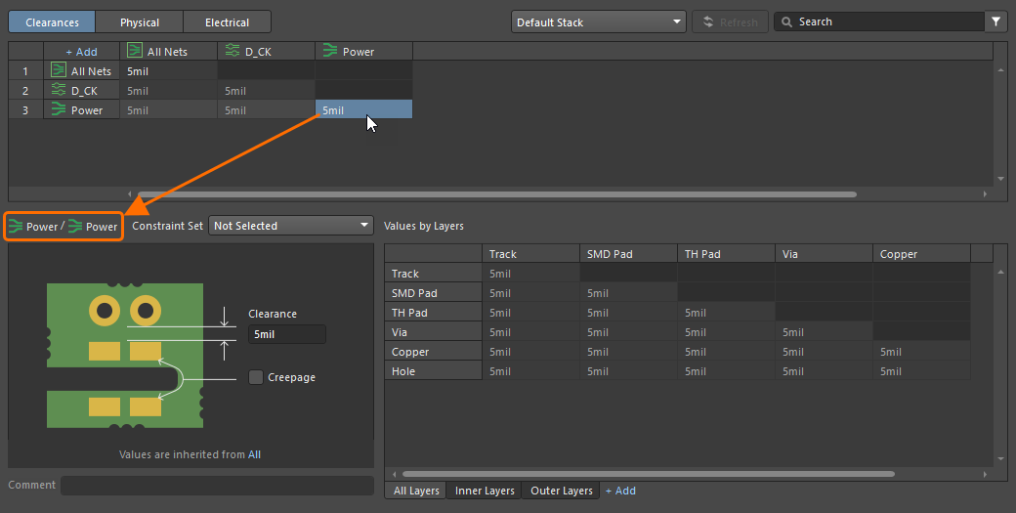The image size is (1016, 513).
Task: Click the D_CK column header icon
Action: coord(232,52)
